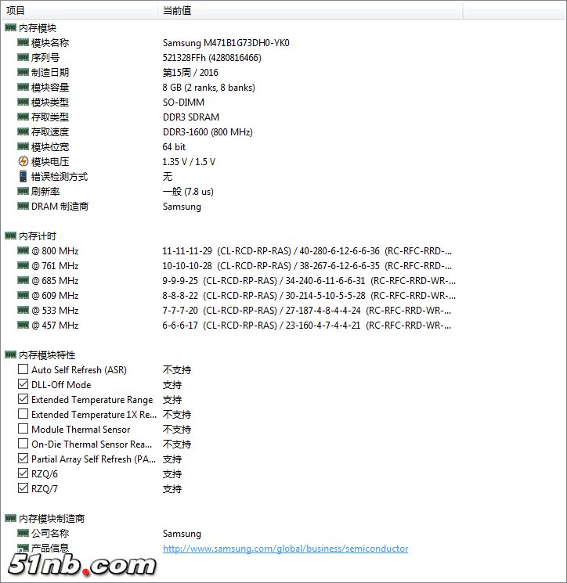
Task: Click the company name row icon
Action: (x=23, y=534)
